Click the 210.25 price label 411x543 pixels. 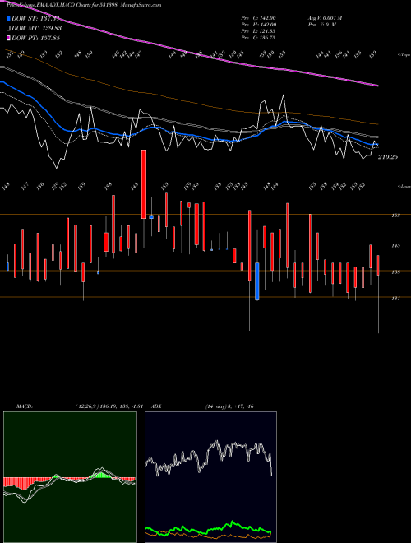coord(388,157)
